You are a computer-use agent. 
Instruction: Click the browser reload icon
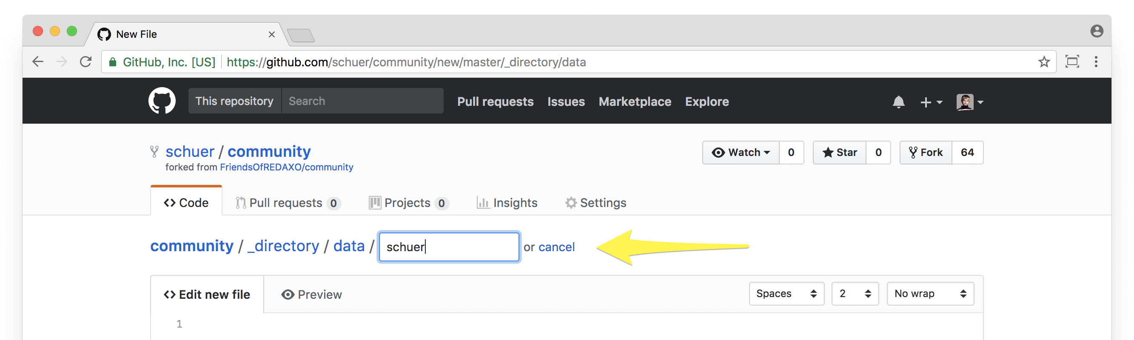pyautogui.click(x=85, y=62)
